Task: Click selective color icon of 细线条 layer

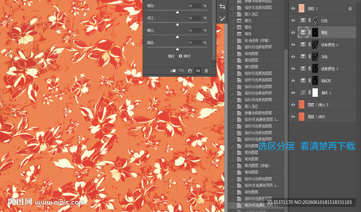Action: click(303, 81)
